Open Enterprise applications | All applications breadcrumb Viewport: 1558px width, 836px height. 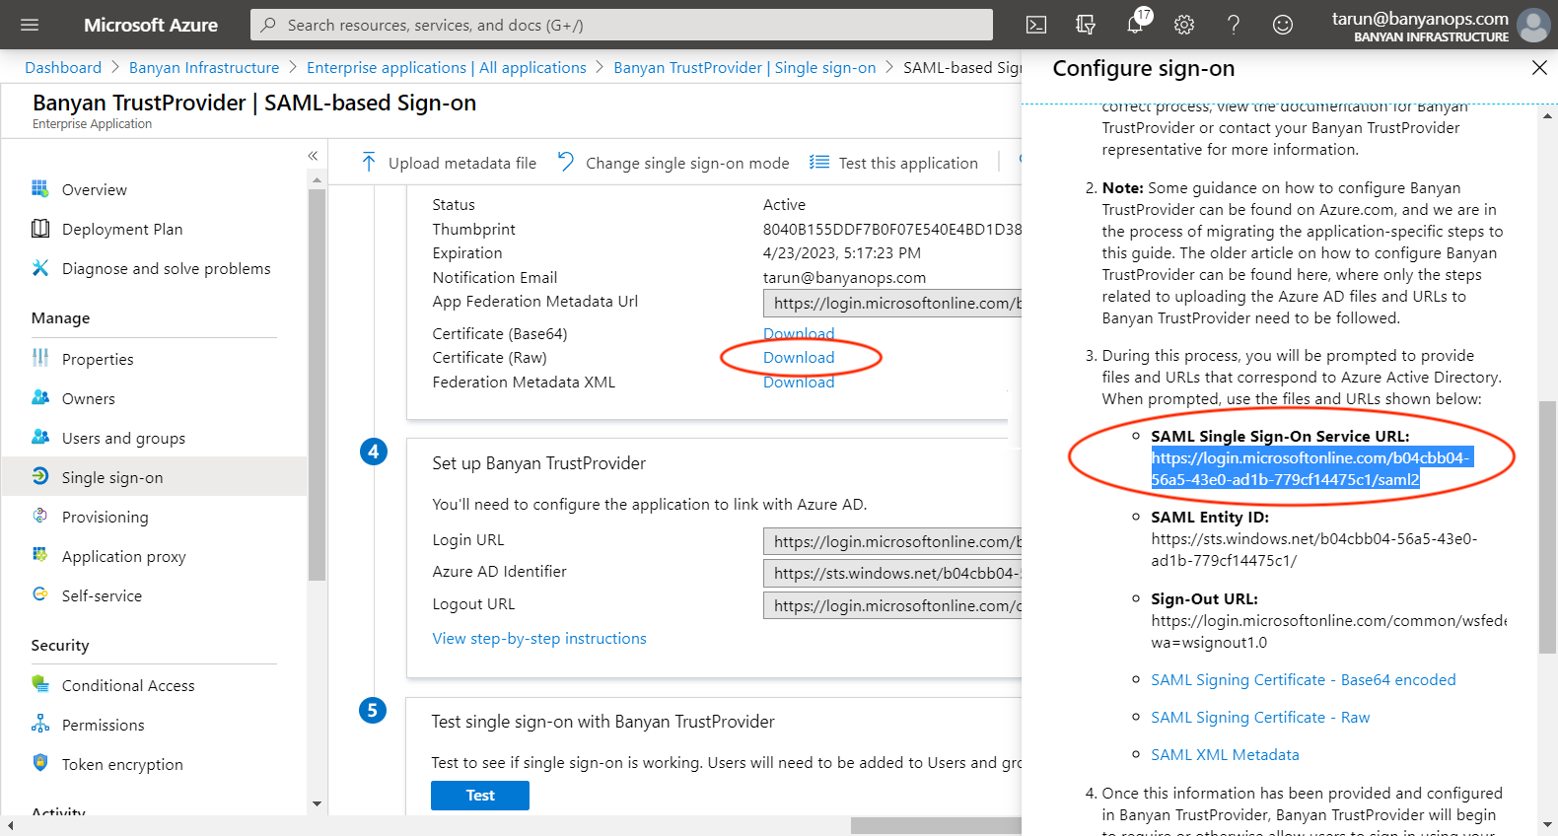pos(447,67)
